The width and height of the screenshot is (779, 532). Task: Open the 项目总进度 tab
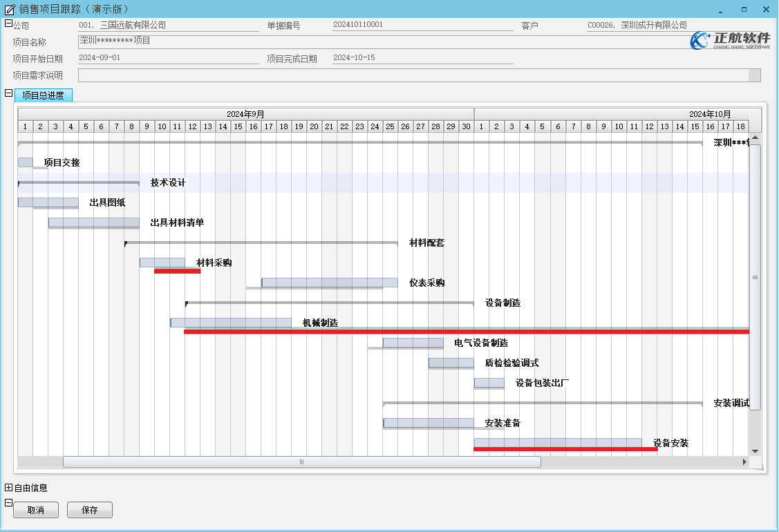tap(44, 95)
